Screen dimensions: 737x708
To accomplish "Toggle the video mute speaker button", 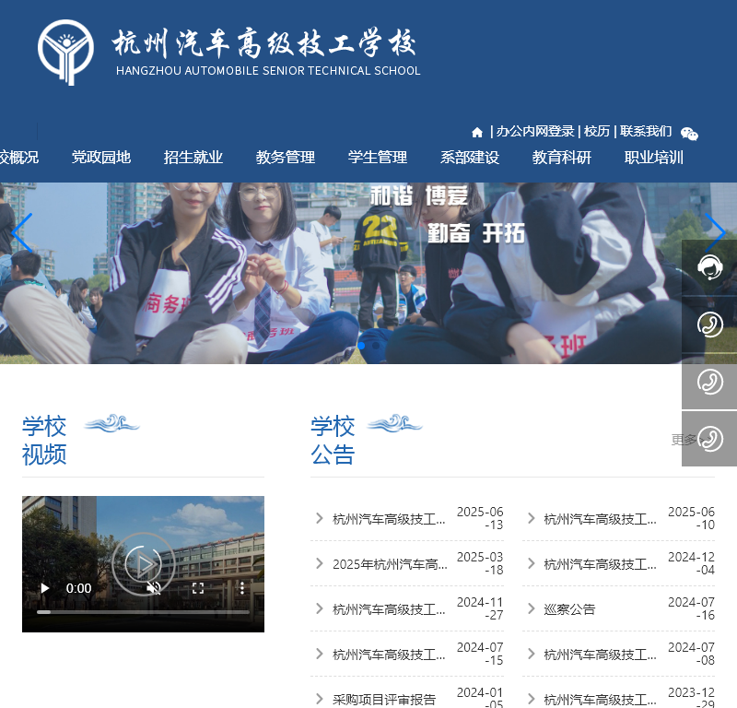I will point(154,587).
